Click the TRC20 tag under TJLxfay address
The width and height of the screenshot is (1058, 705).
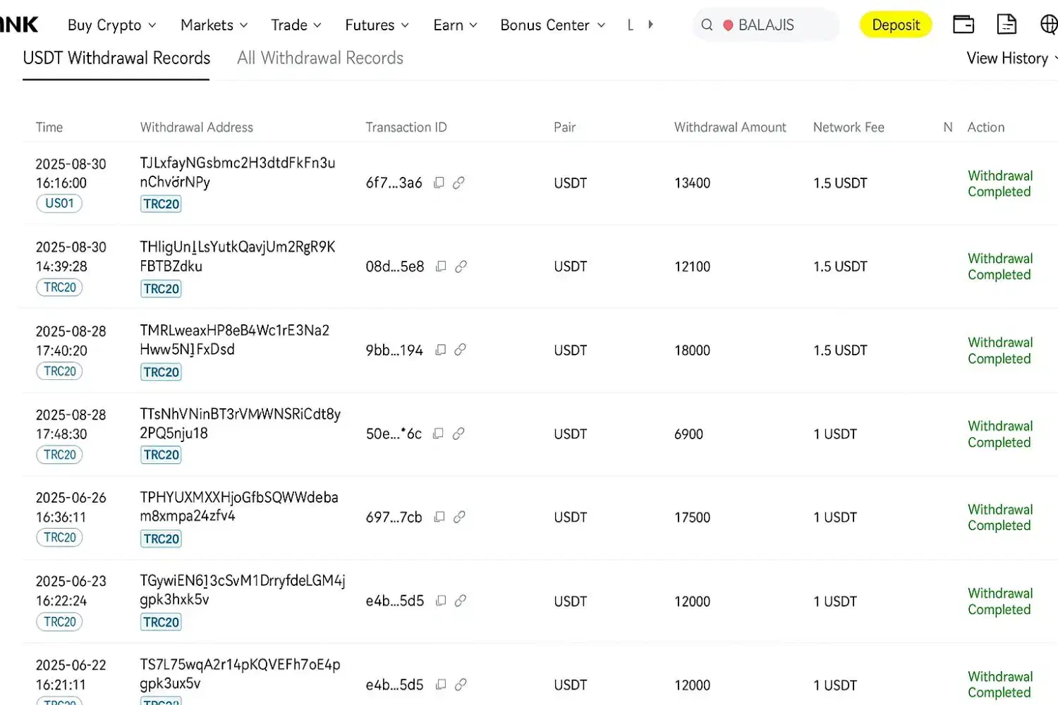click(x=161, y=204)
